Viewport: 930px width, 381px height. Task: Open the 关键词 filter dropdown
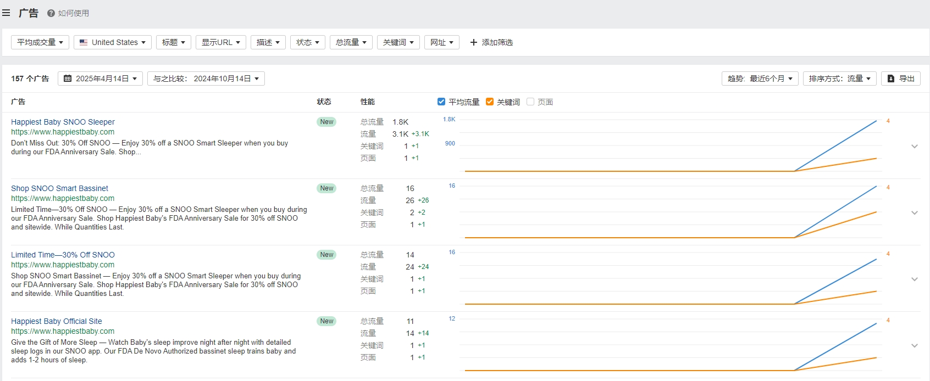(398, 42)
